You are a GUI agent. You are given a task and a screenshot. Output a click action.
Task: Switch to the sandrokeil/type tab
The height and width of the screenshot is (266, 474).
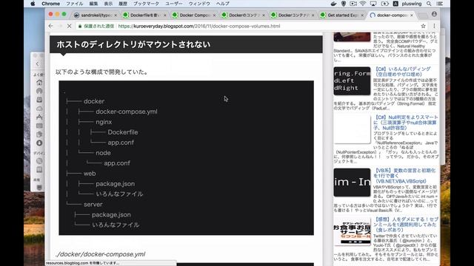(96, 15)
